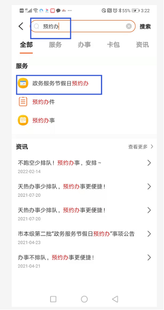This screenshot has width=164, height=310.
Task: Switch to the 服务 tab
Action: pyautogui.click(x=55, y=45)
